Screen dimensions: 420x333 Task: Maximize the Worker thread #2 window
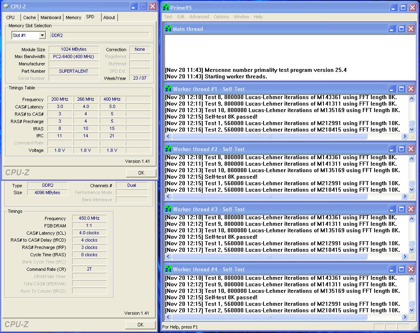[x=401, y=149]
